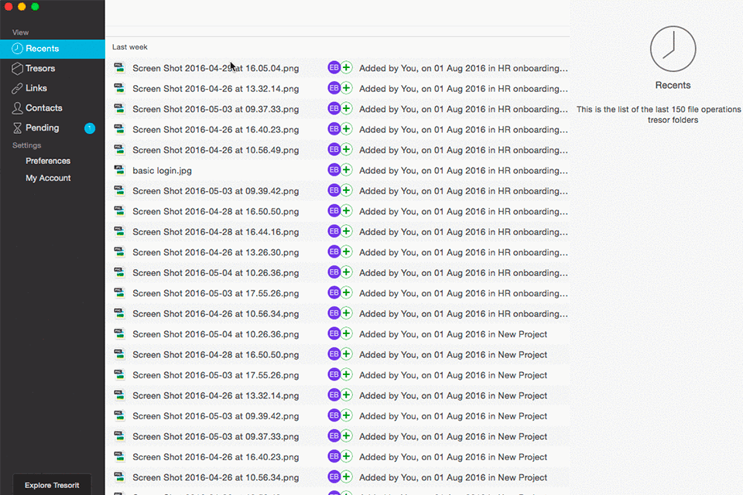Select file name basic login.jpg
The height and width of the screenshot is (495, 743).
coord(162,170)
